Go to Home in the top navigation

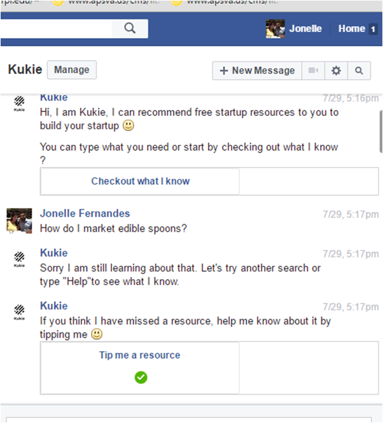click(351, 29)
